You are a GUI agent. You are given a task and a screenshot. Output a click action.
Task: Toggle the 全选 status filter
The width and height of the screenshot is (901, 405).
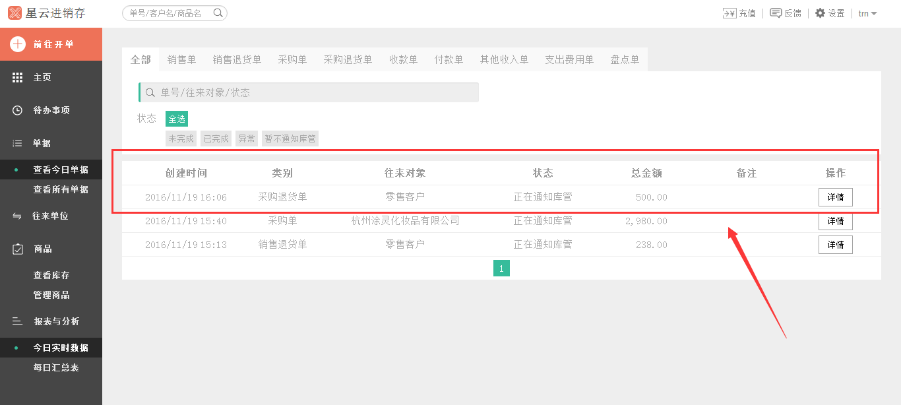[x=177, y=119]
